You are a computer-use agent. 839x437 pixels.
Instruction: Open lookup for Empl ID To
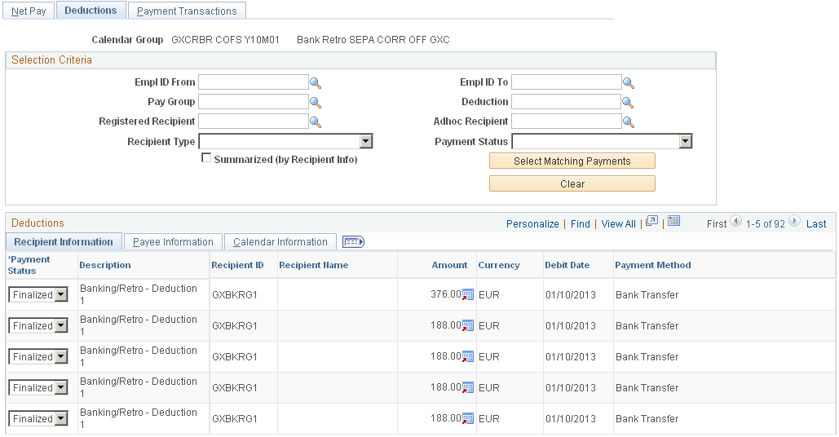click(629, 83)
